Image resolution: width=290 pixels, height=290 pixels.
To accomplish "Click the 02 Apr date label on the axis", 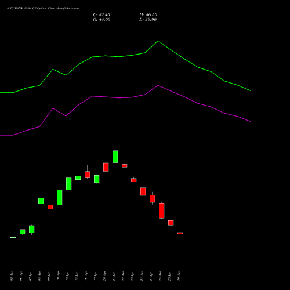I will (x=12, y=276).
